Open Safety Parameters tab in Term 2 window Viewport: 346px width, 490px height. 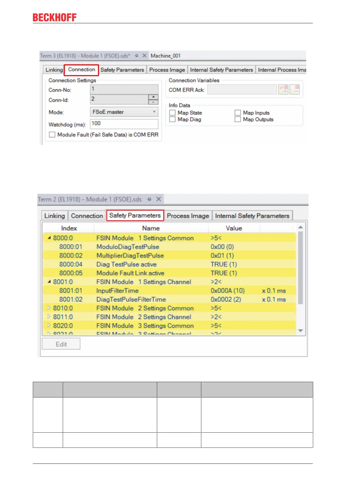pos(135,216)
